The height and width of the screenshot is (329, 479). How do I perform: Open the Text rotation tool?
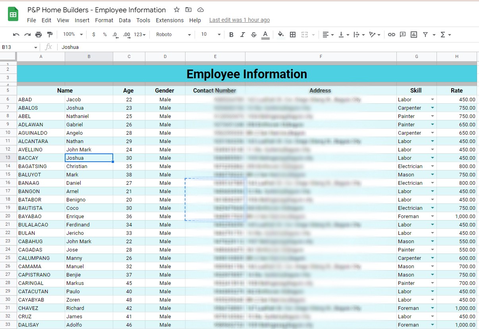(375, 35)
